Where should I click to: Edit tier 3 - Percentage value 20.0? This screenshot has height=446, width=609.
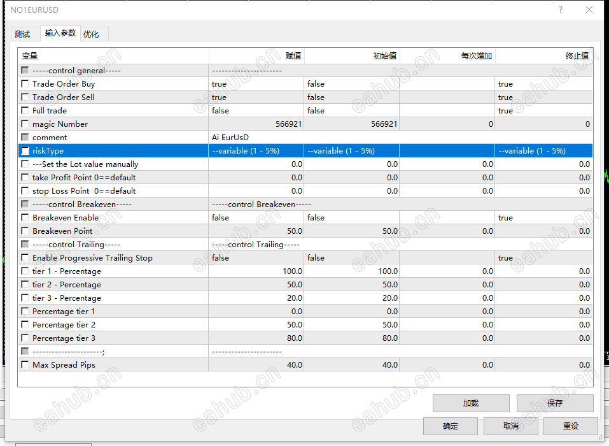tap(256, 298)
